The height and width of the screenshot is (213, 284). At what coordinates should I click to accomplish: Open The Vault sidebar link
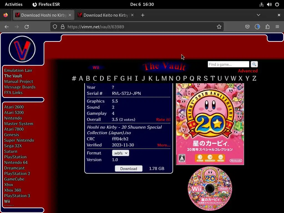pos(13,76)
